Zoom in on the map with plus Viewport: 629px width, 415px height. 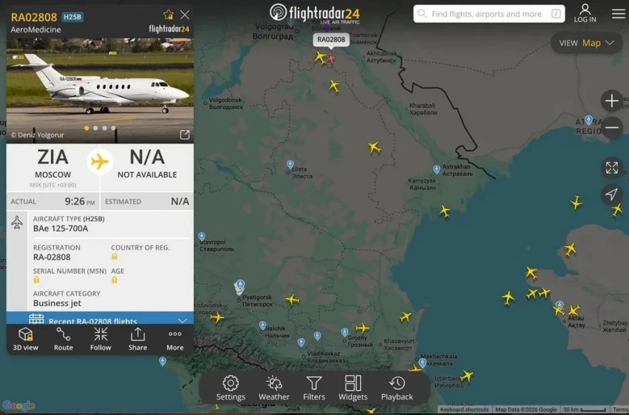point(611,101)
